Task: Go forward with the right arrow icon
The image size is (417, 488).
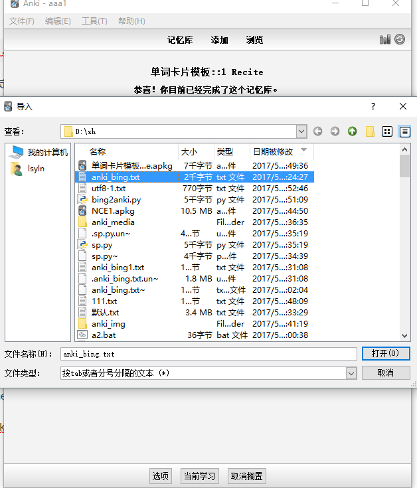Action: 335,131
